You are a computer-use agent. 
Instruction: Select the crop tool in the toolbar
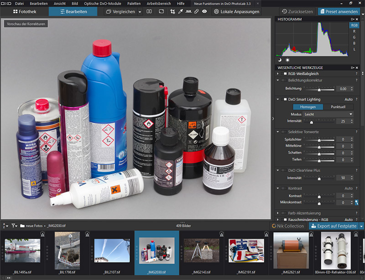pyautogui.click(x=172, y=11)
